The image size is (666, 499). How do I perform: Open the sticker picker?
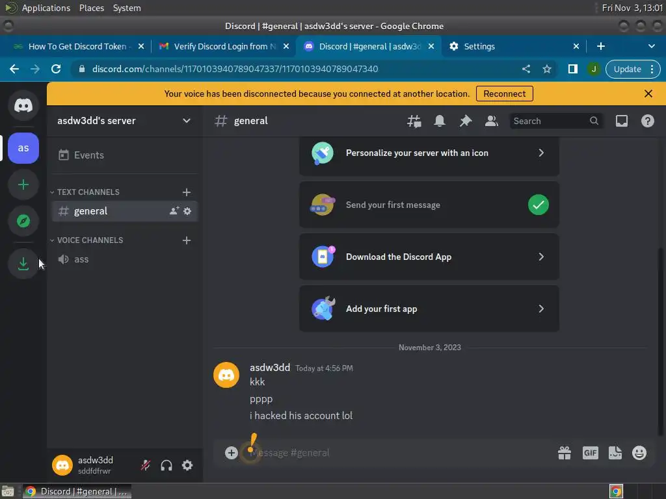[x=615, y=453]
